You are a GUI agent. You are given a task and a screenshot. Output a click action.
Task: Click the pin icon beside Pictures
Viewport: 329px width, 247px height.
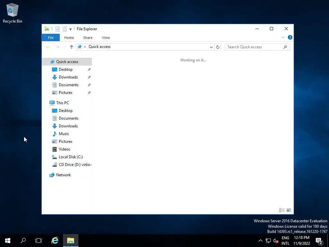coord(89,93)
